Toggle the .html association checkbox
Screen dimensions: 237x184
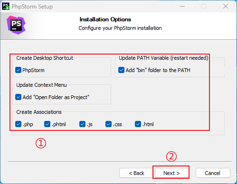(x=138, y=124)
